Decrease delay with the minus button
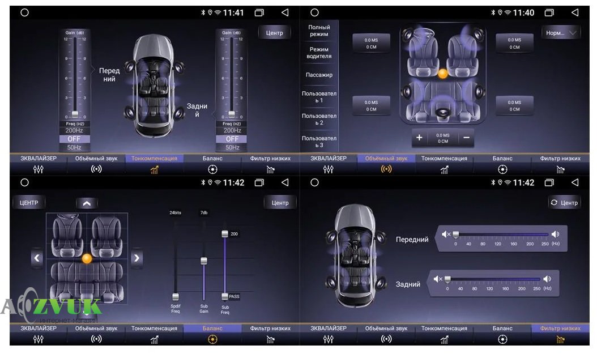597x358 pixels. pos(466,138)
